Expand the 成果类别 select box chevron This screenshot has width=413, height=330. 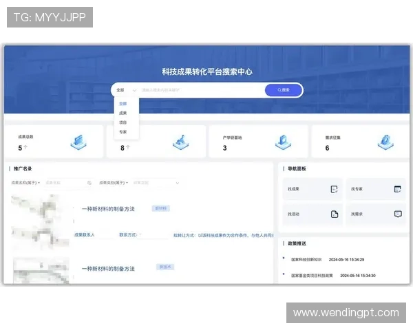(178, 183)
